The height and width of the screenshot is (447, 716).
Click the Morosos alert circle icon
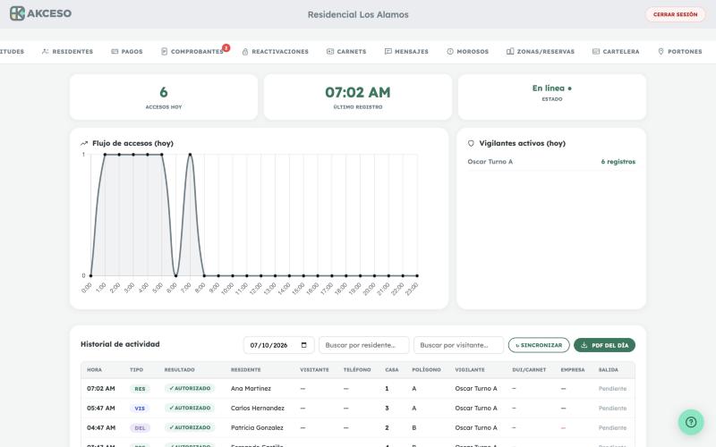click(x=450, y=52)
